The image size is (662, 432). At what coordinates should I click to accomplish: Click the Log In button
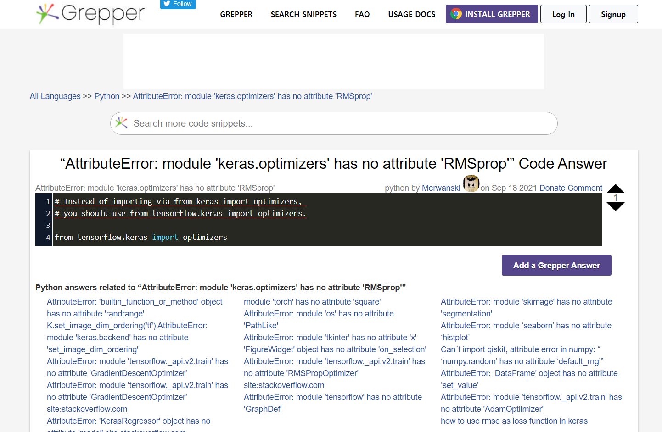tap(563, 14)
